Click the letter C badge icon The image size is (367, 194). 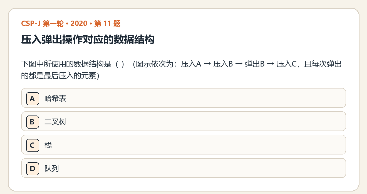point(32,145)
